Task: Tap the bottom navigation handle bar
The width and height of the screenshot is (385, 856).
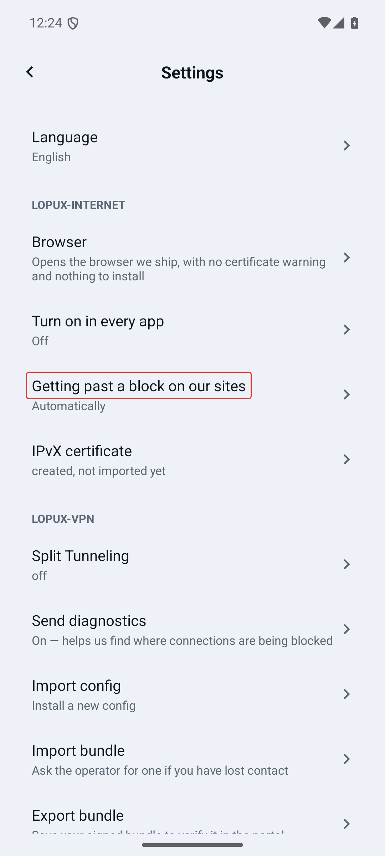Action: point(192,845)
